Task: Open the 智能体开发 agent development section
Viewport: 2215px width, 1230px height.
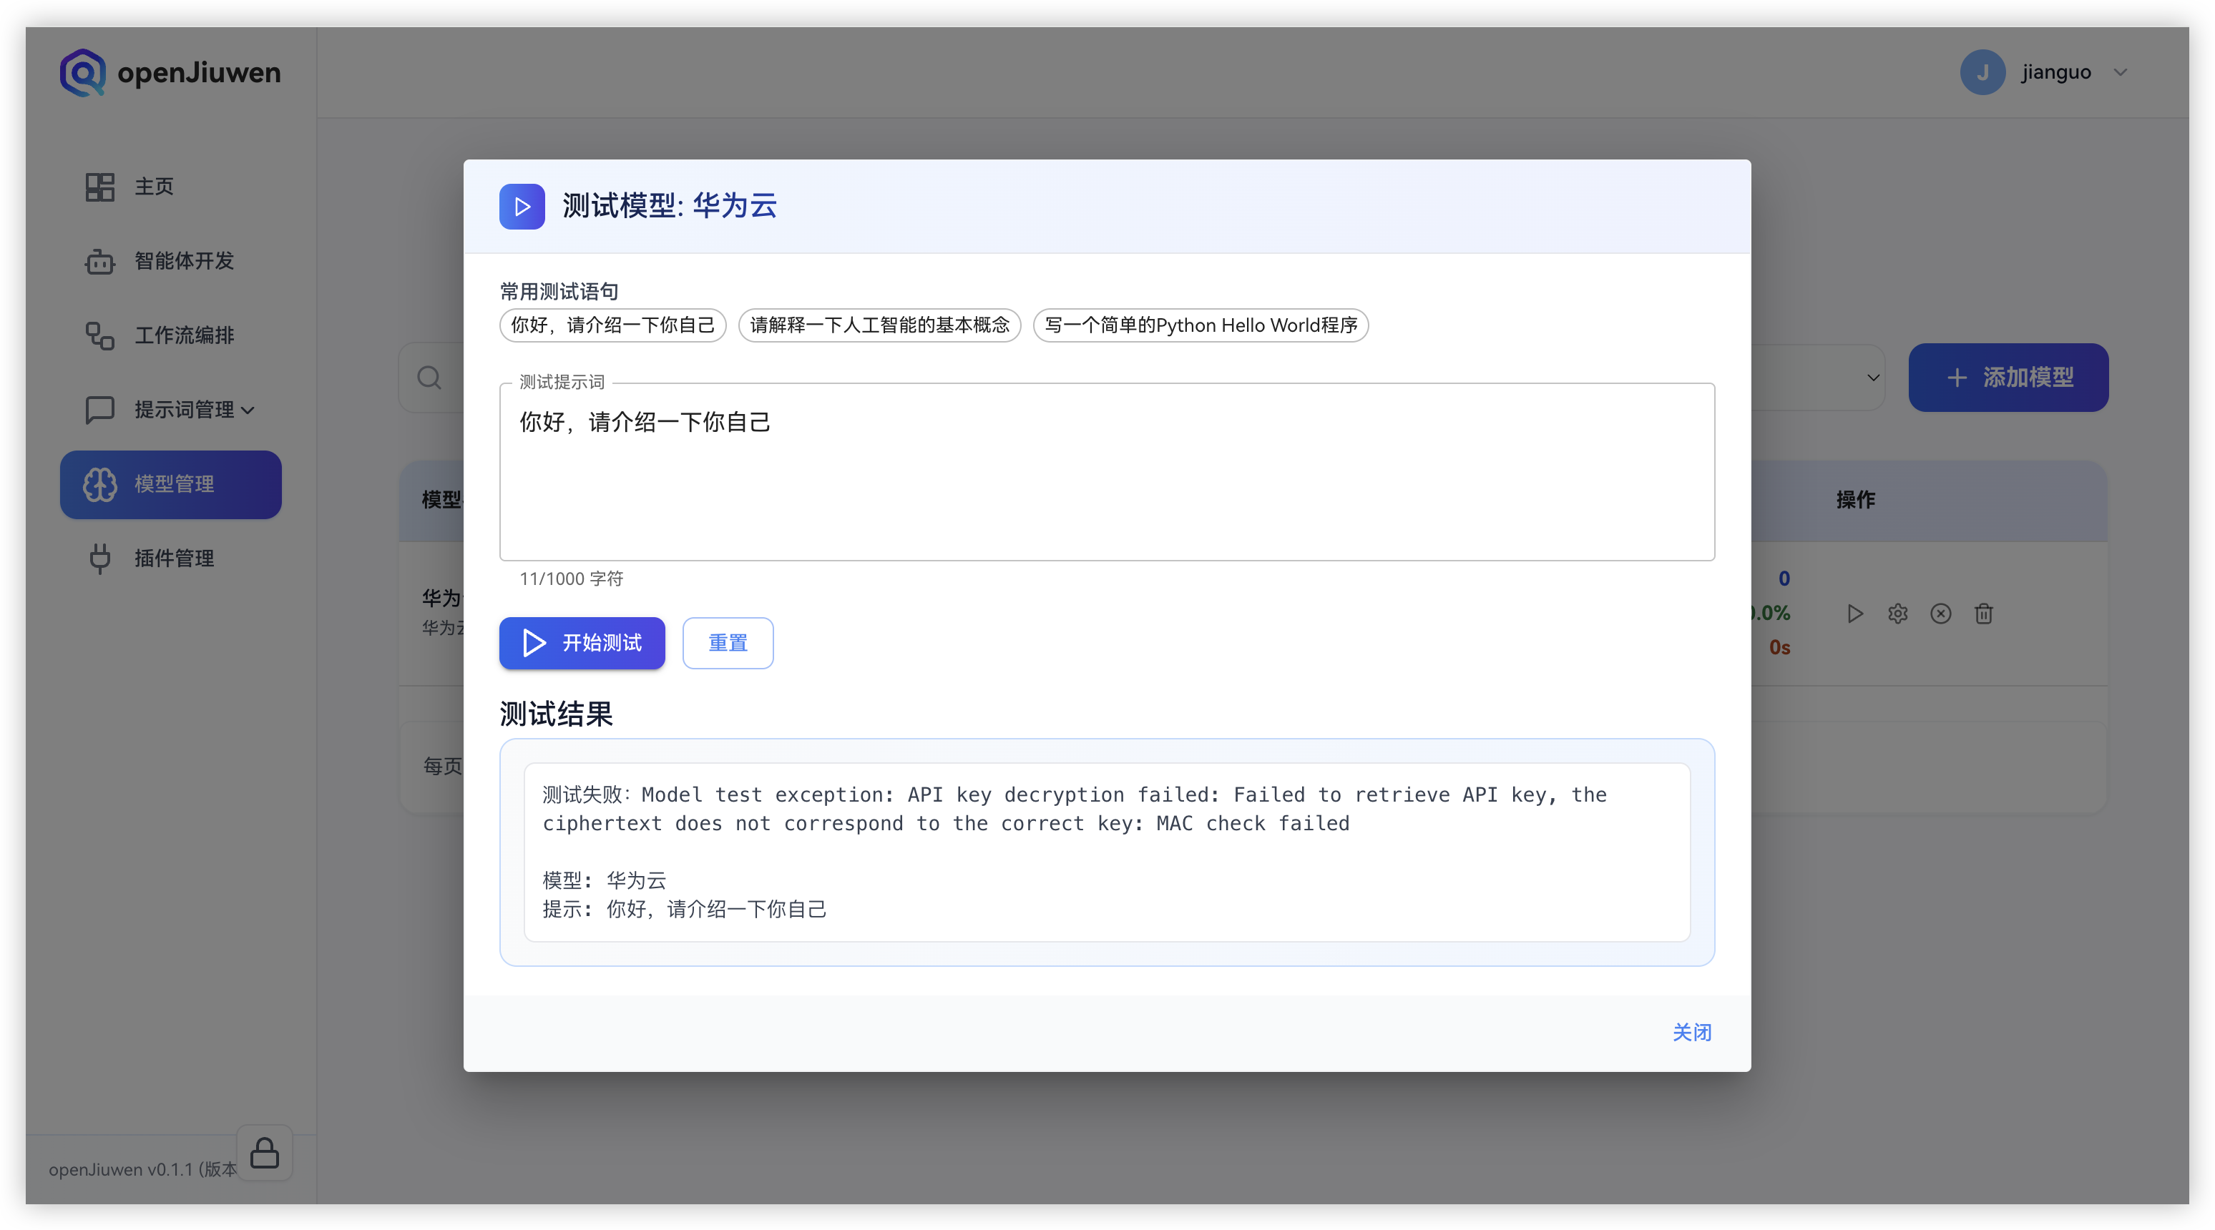Action: click(x=183, y=260)
